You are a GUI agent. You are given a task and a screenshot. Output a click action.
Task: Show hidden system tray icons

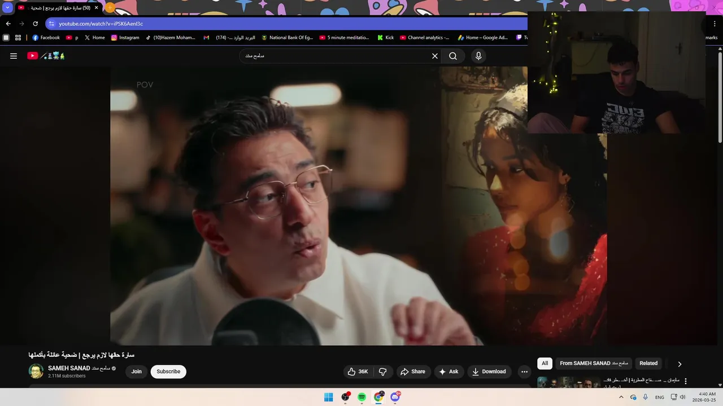[x=621, y=398]
